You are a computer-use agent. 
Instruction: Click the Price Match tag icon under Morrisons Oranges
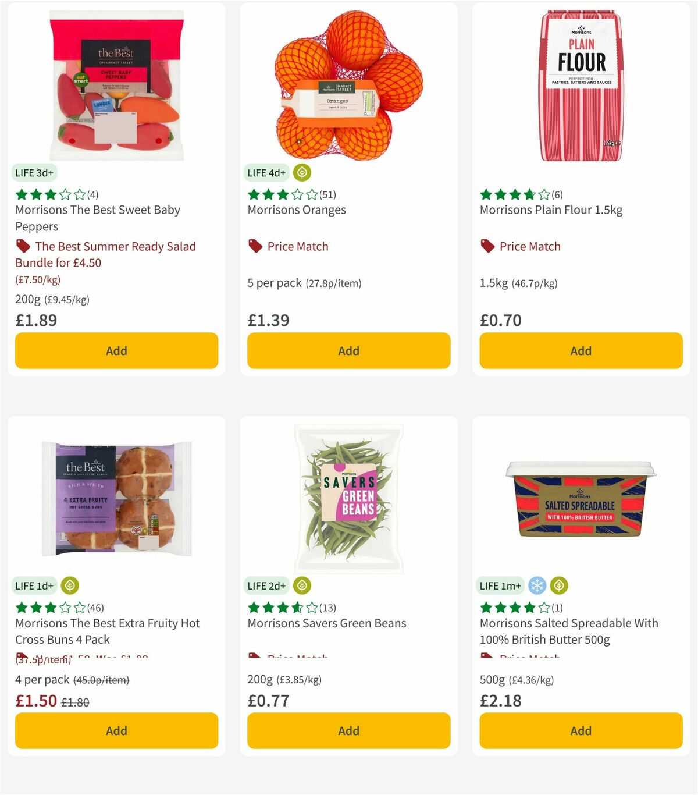254,246
